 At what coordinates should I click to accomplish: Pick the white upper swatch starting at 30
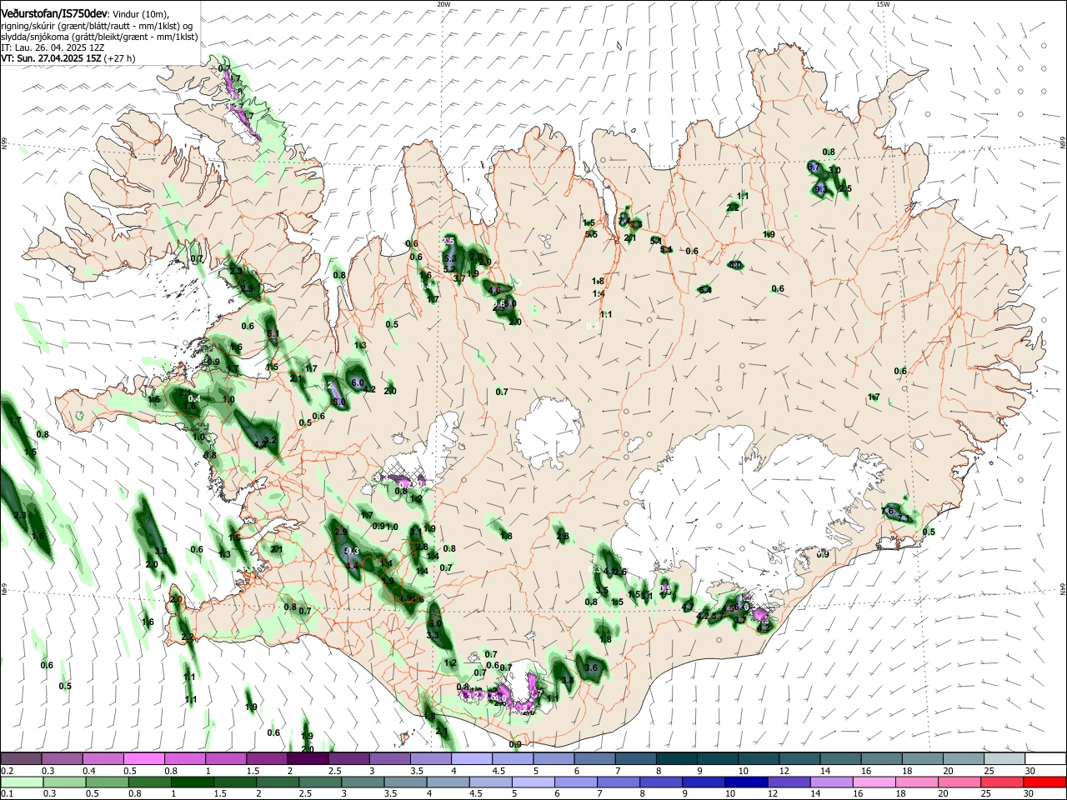(1046, 759)
